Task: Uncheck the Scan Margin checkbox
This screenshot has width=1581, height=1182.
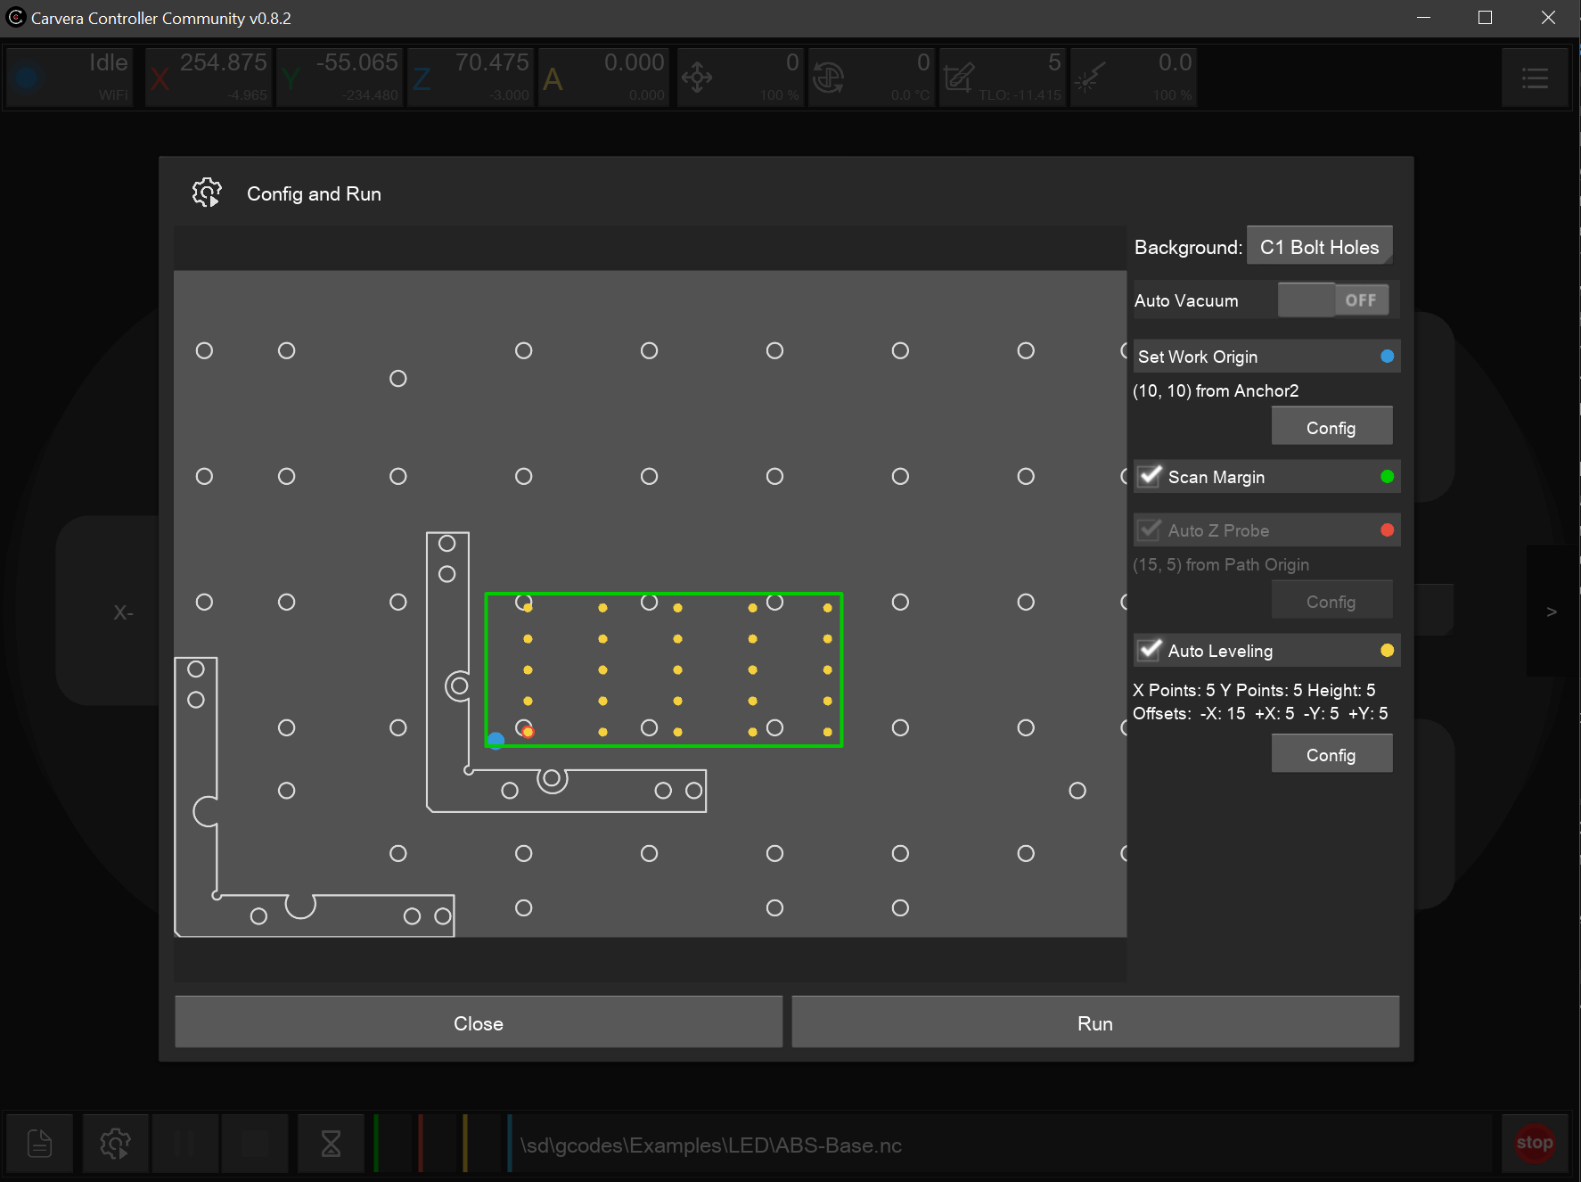Action: [1151, 476]
